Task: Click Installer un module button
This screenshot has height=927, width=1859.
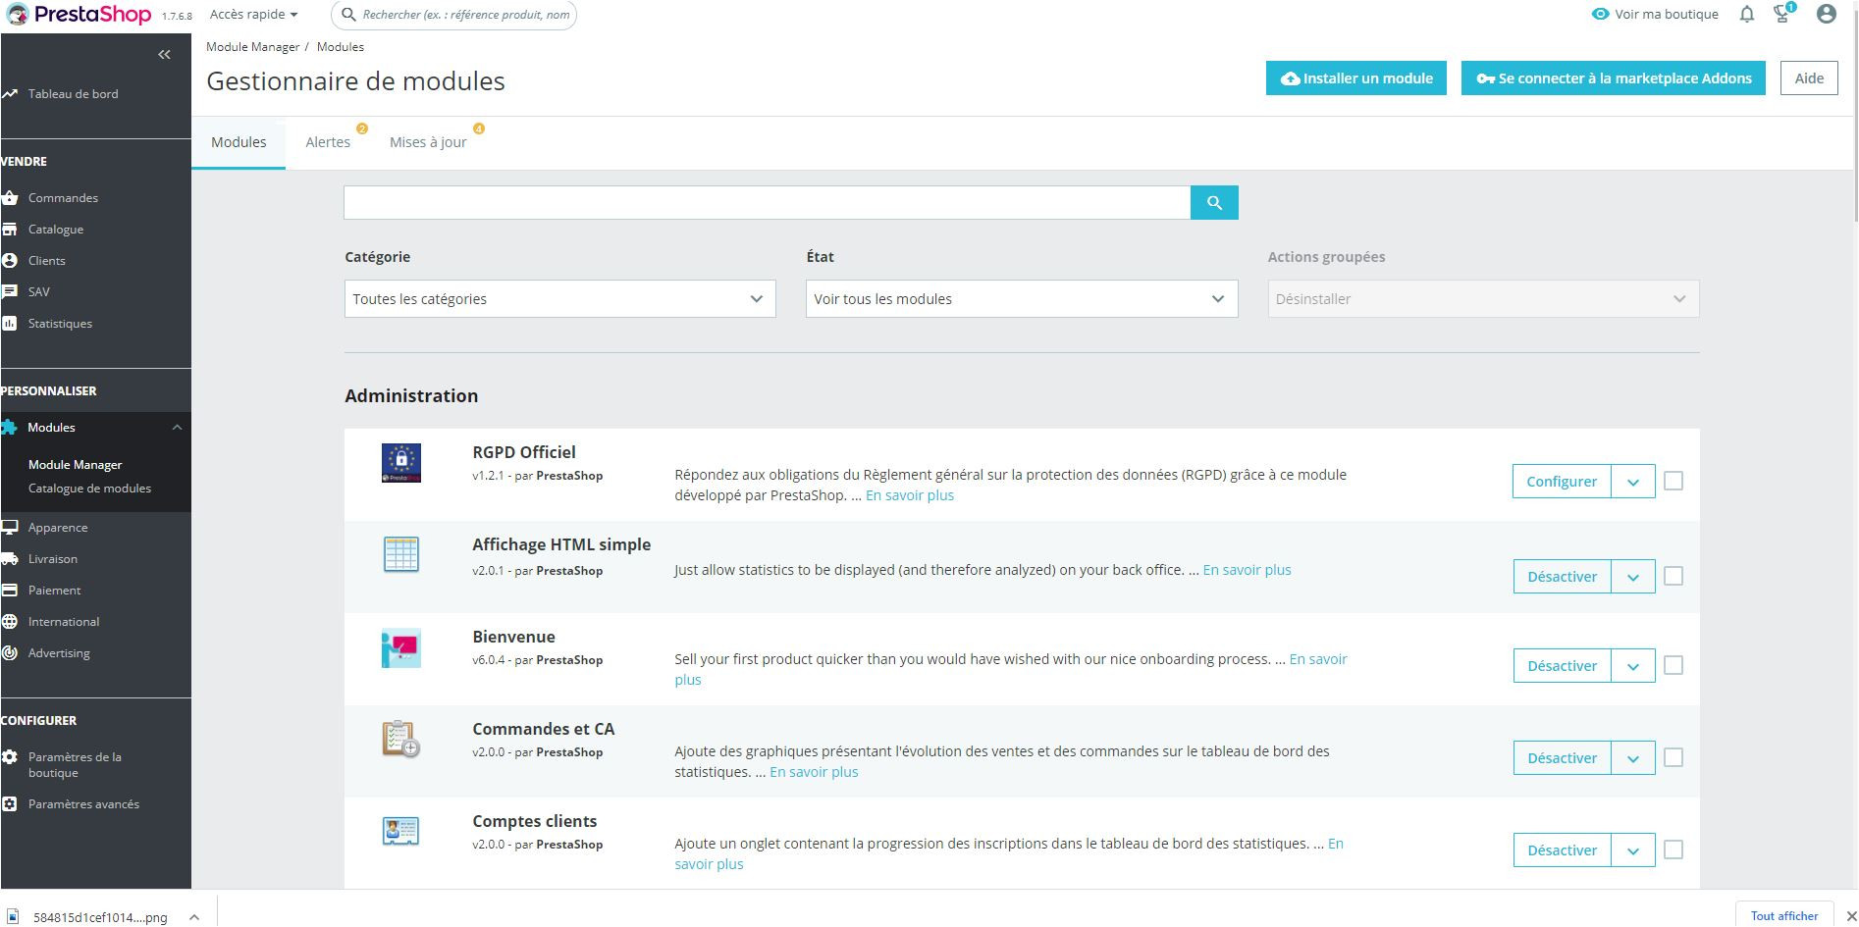Action: [1356, 78]
